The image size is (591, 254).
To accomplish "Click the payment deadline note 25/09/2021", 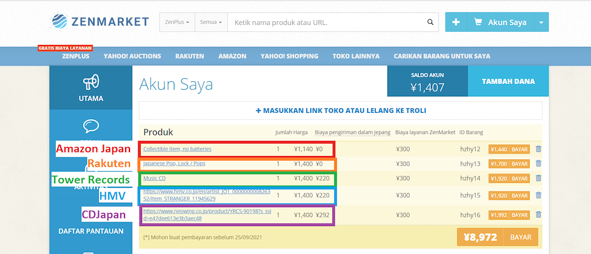I will [203, 237].
